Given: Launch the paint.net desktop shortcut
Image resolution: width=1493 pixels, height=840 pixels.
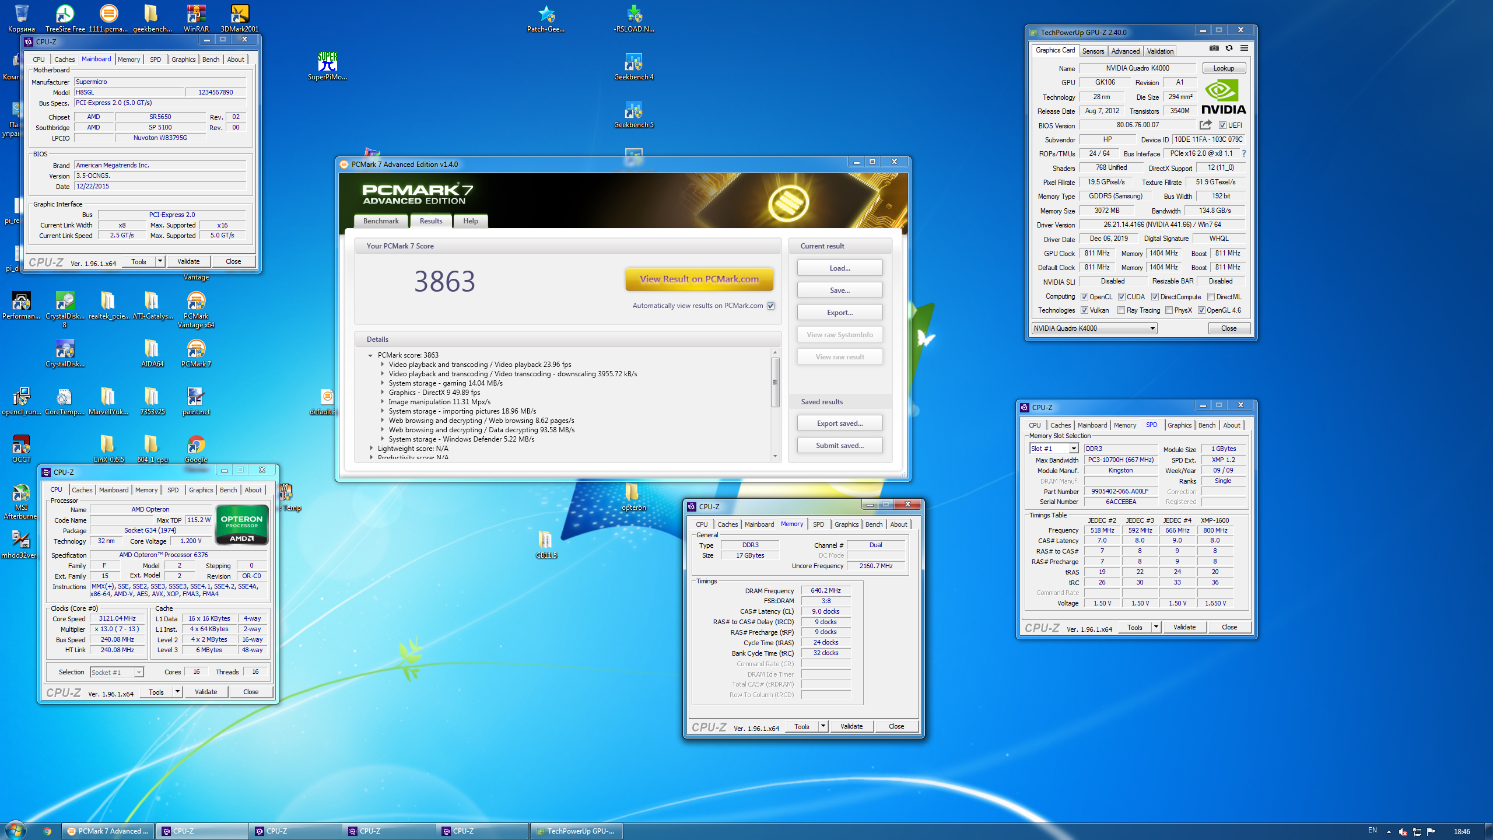Looking at the screenshot, I should 196,401.
